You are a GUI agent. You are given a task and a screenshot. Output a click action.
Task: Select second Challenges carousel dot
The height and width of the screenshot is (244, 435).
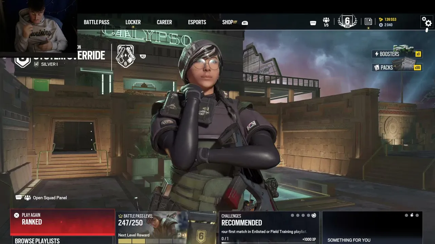[x=298, y=215]
